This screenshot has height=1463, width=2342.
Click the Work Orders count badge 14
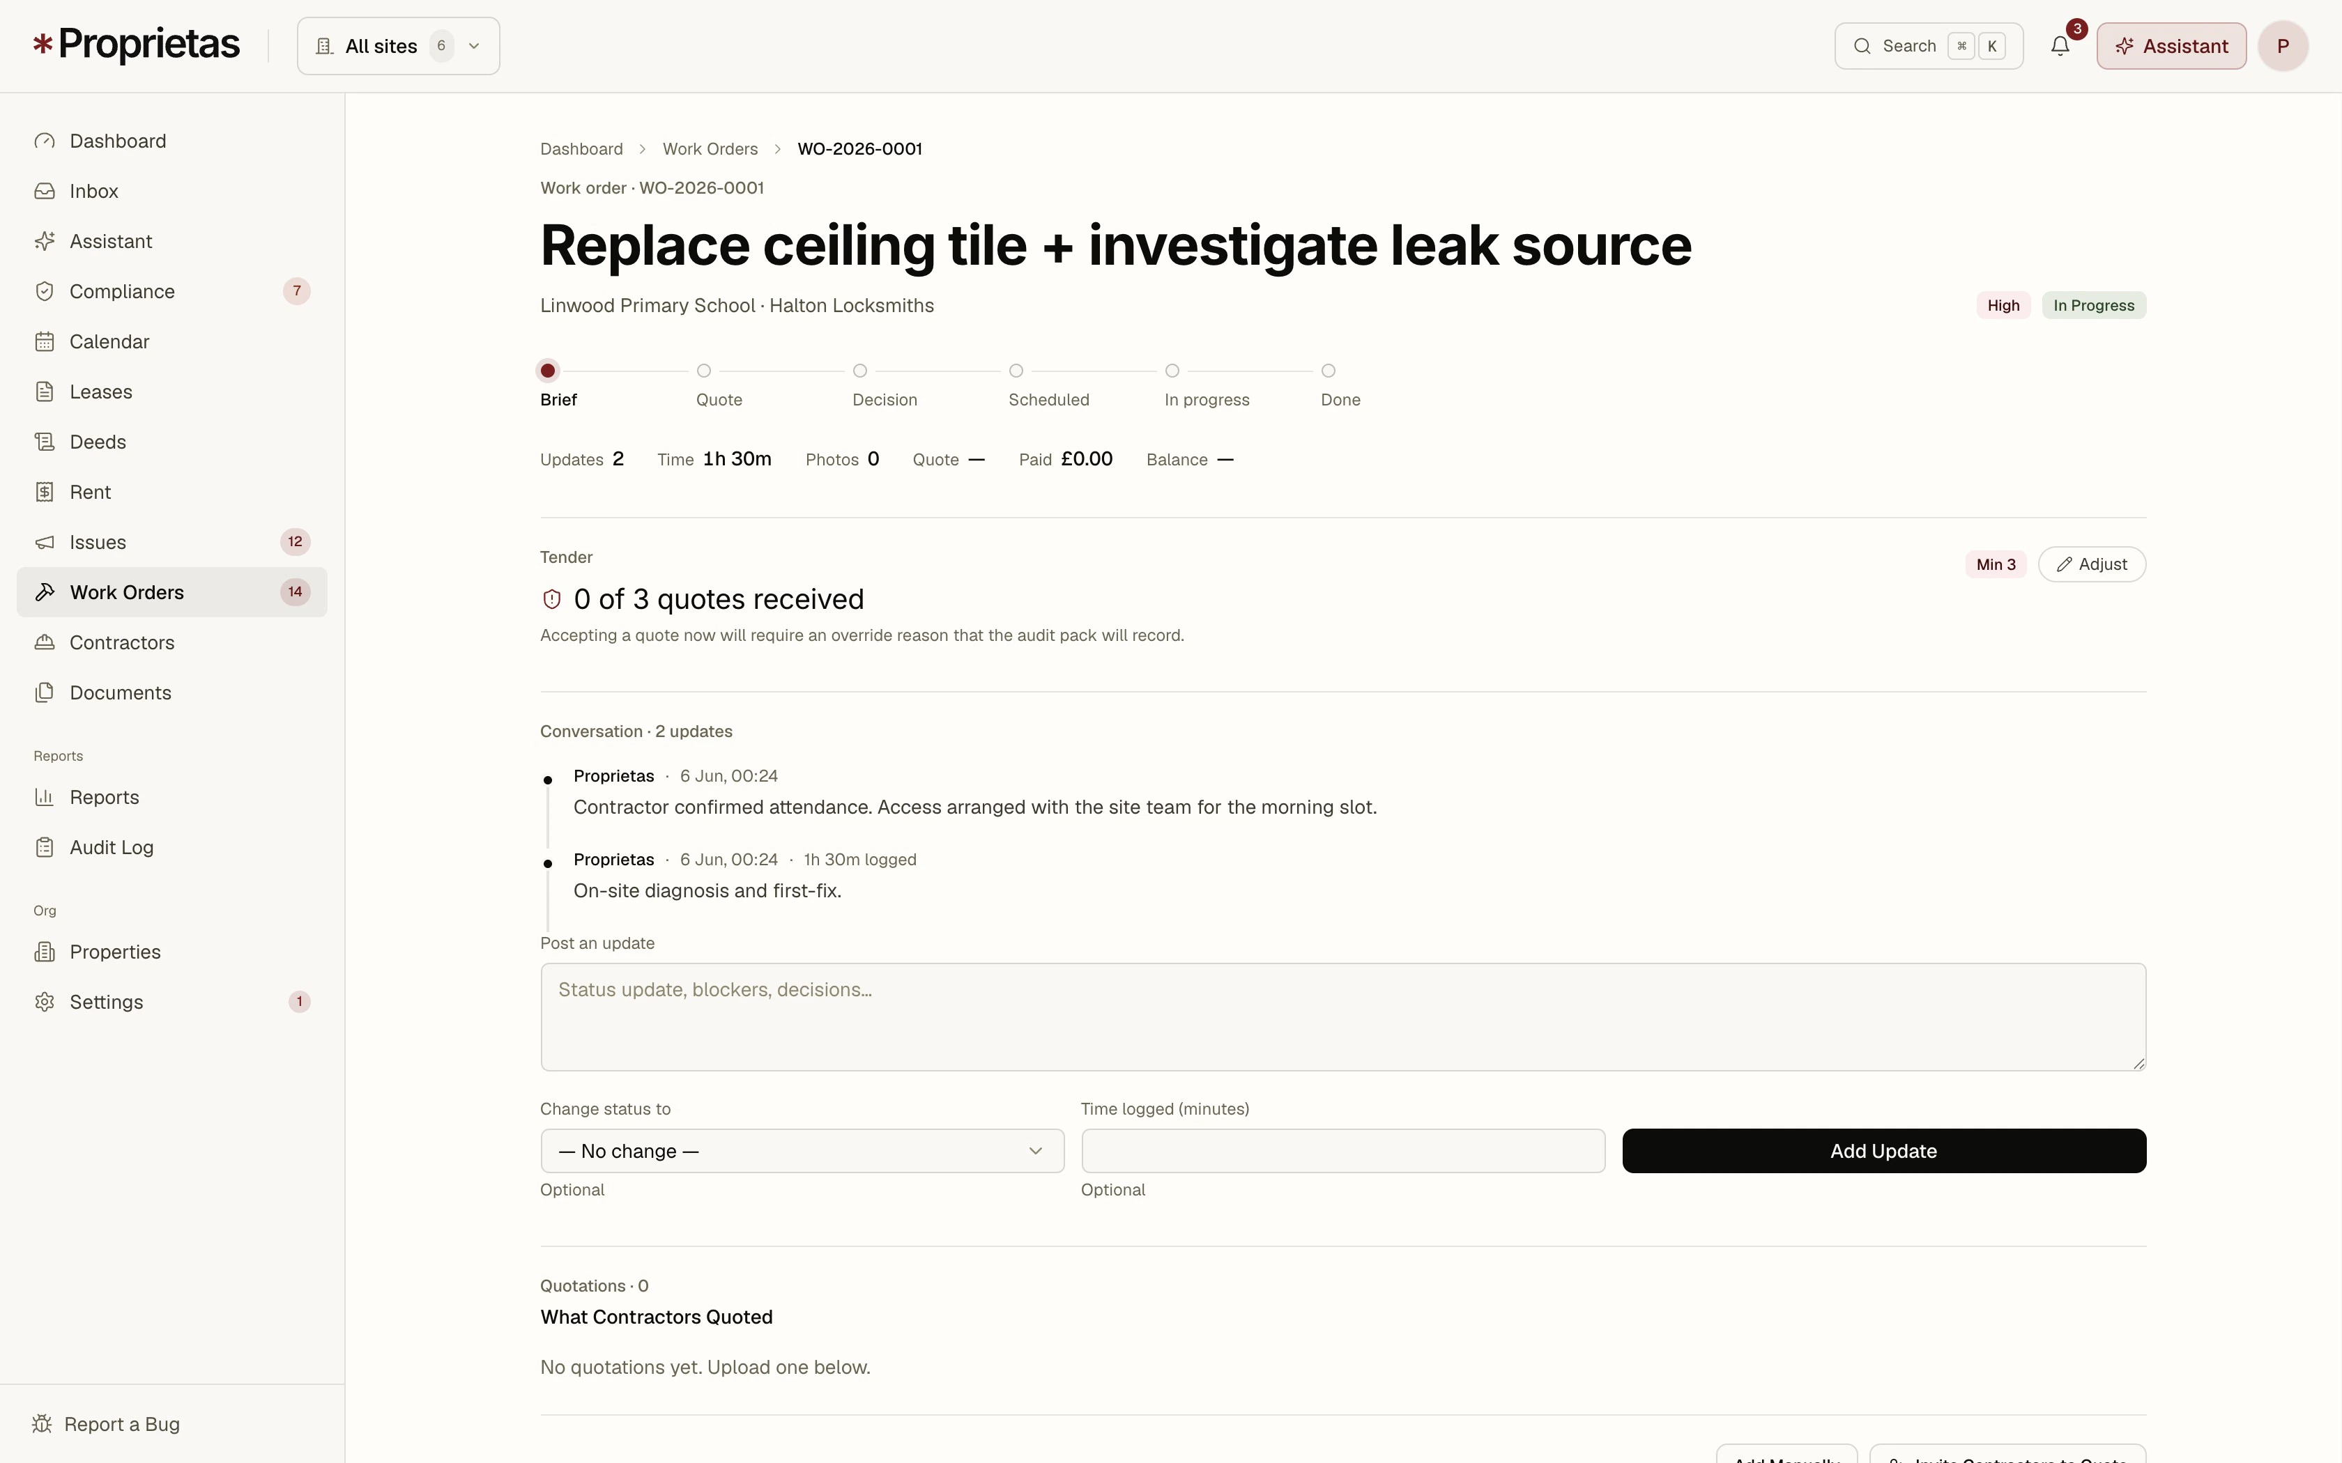tap(295, 592)
